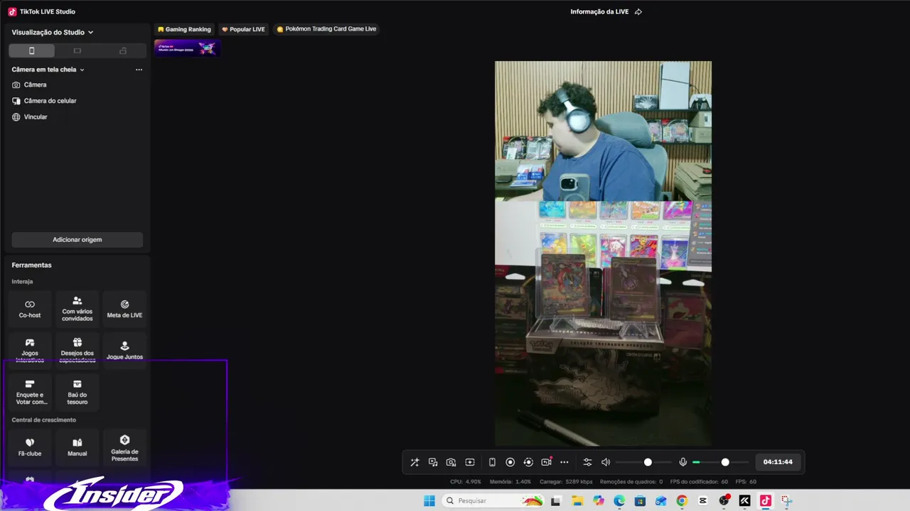Open more options in the bottom toolbar
The image size is (910, 511).
(564, 462)
